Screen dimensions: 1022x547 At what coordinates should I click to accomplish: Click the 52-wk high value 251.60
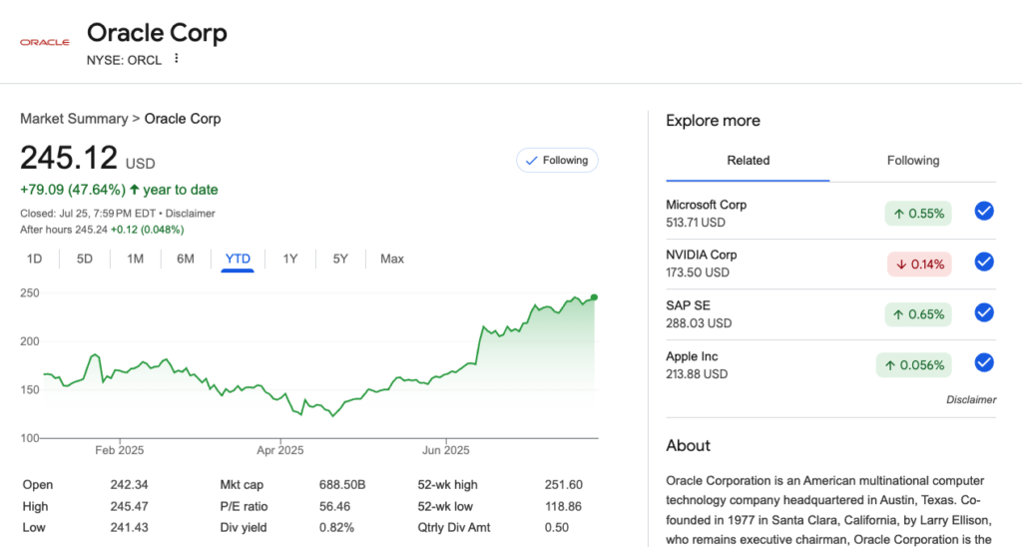pyautogui.click(x=564, y=485)
